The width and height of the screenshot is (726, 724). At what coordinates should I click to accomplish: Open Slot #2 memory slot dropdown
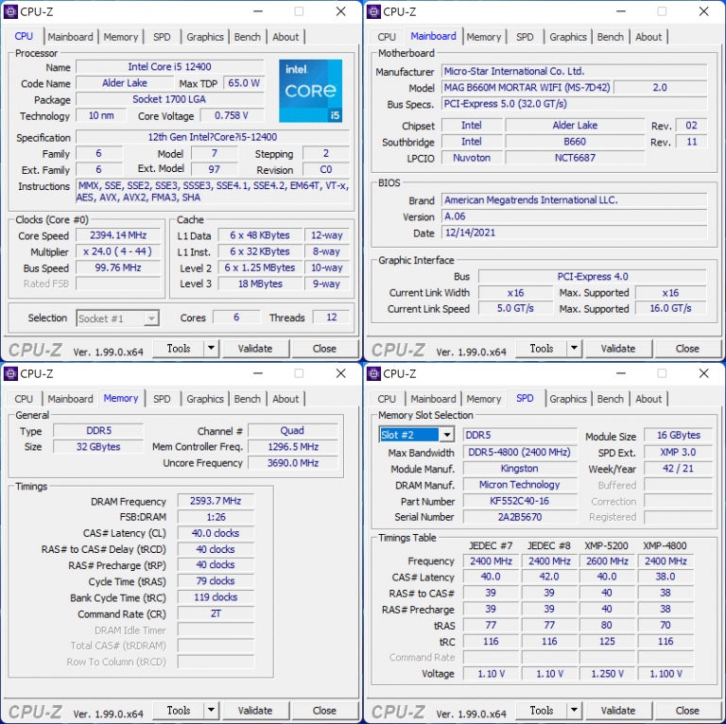pos(416,435)
